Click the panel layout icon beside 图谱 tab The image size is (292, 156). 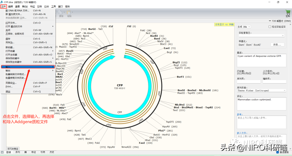coord(2,152)
